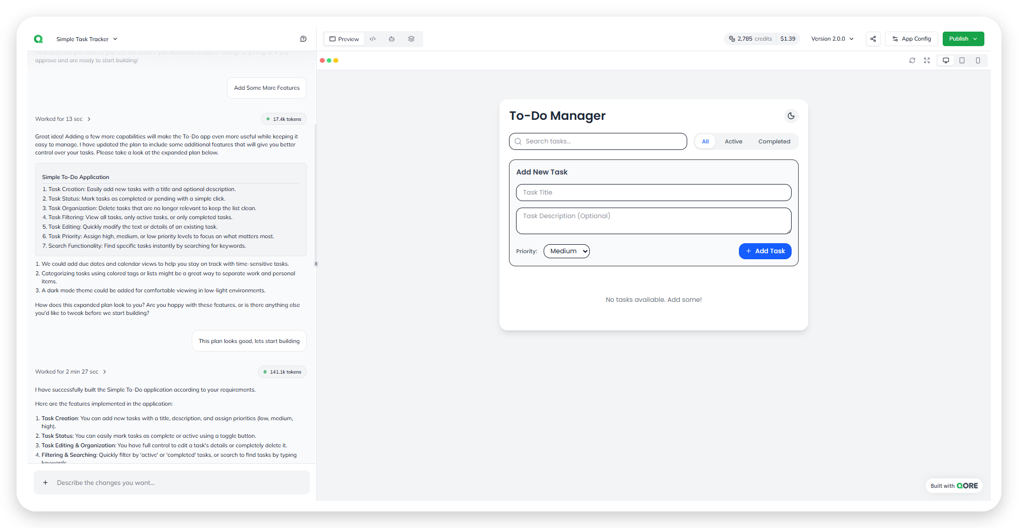Focus the Search tasks field

point(598,141)
